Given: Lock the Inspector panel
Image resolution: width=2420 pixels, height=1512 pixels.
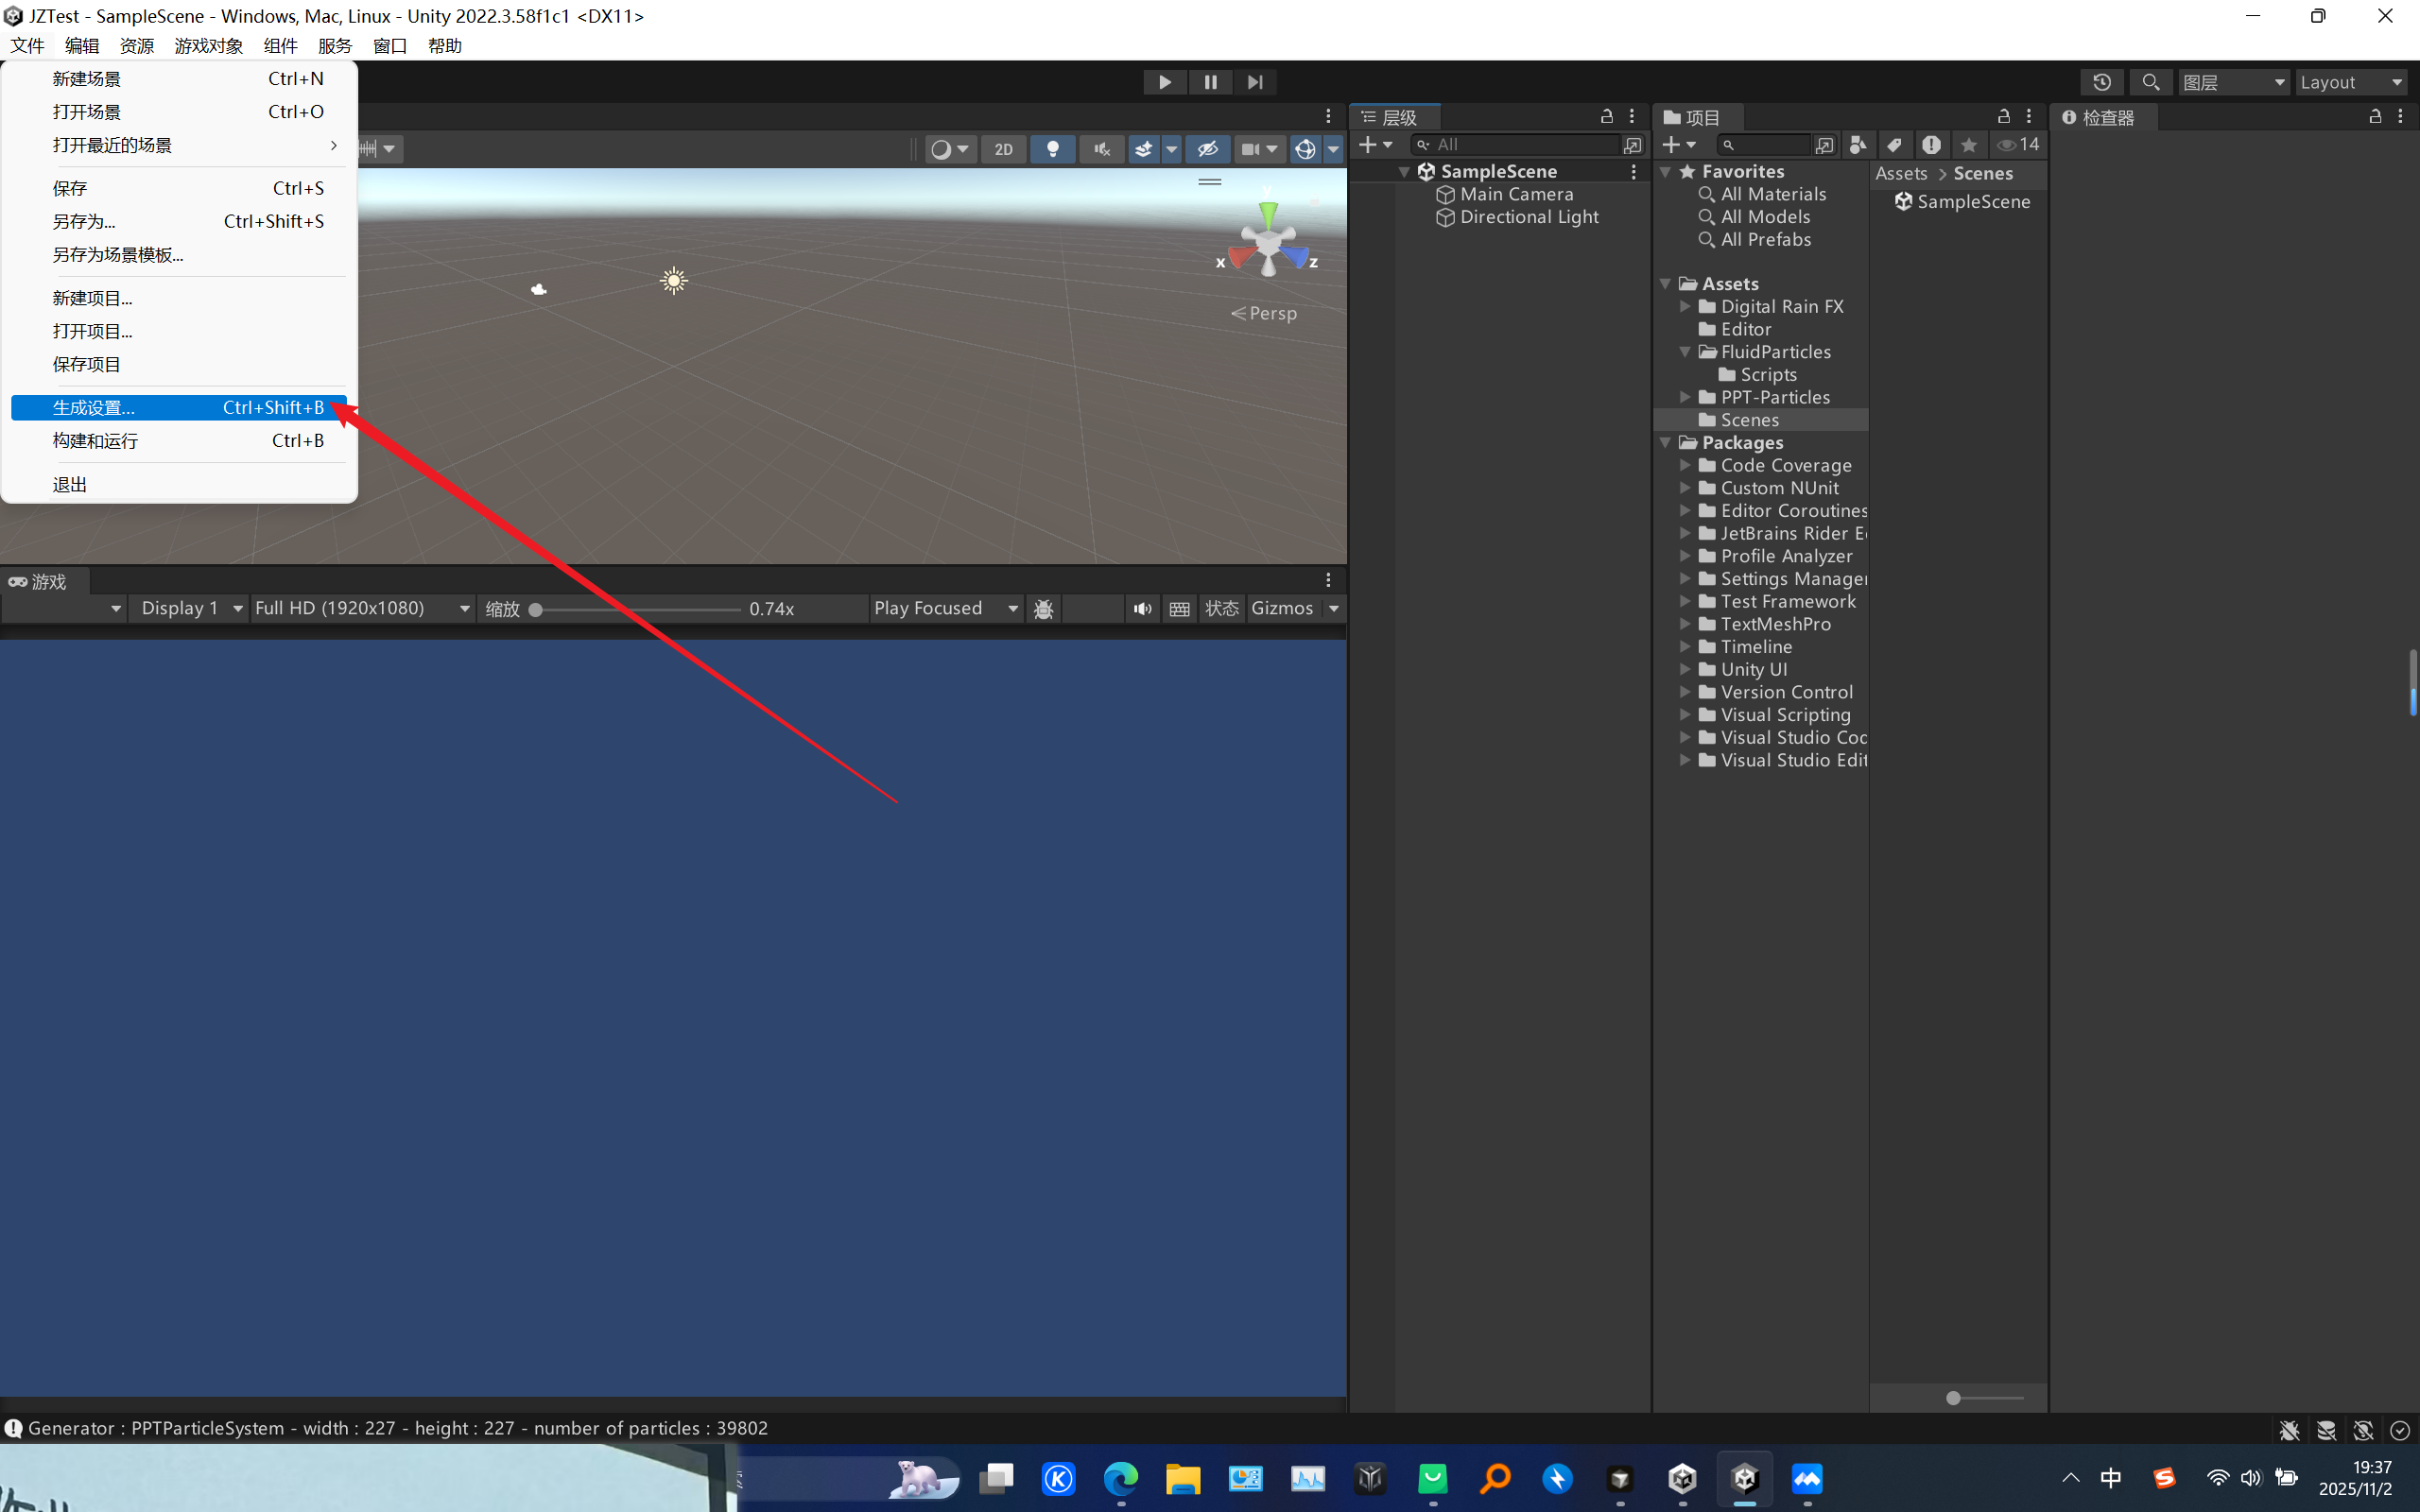Looking at the screenshot, I should coord(2375,117).
